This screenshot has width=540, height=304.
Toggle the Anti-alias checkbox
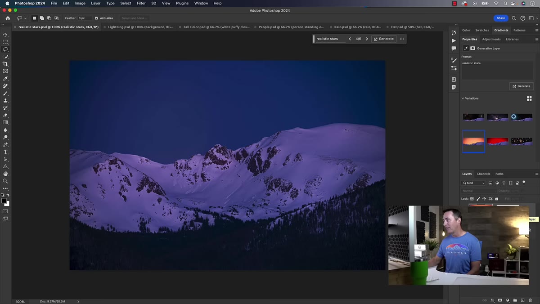click(96, 18)
